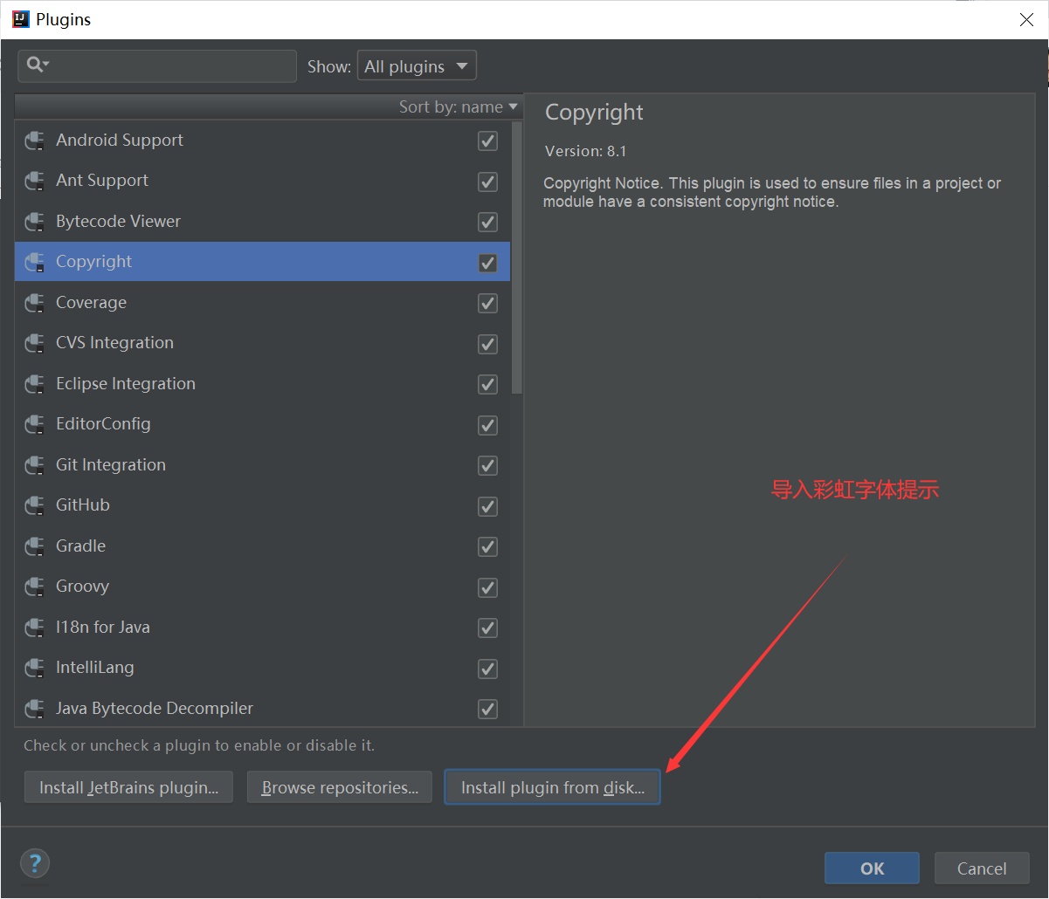1049x899 pixels.
Task: Disable the I18n for Java checkbox
Action: [487, 628]
